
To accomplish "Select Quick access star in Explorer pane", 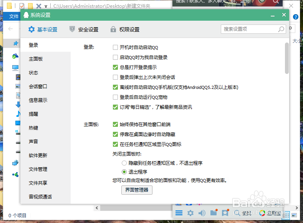I will [16, 43].
